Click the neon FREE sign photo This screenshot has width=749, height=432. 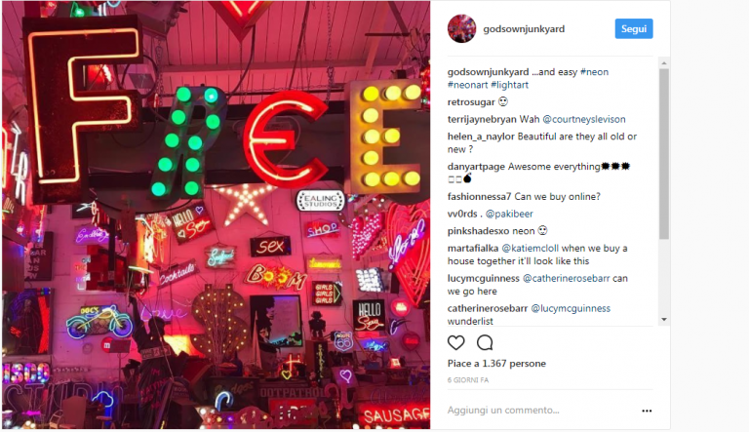tap(216, 215)
